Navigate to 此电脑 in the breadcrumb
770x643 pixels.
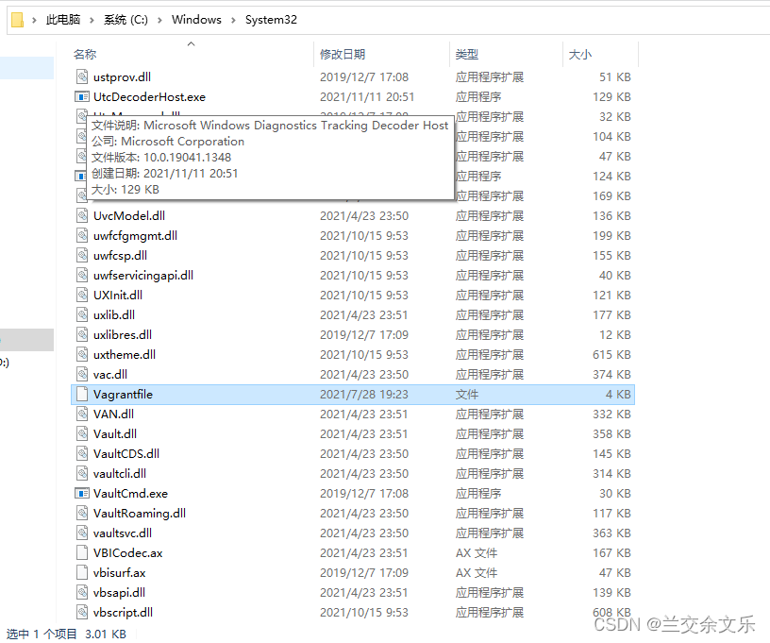(x=63, y=20)
